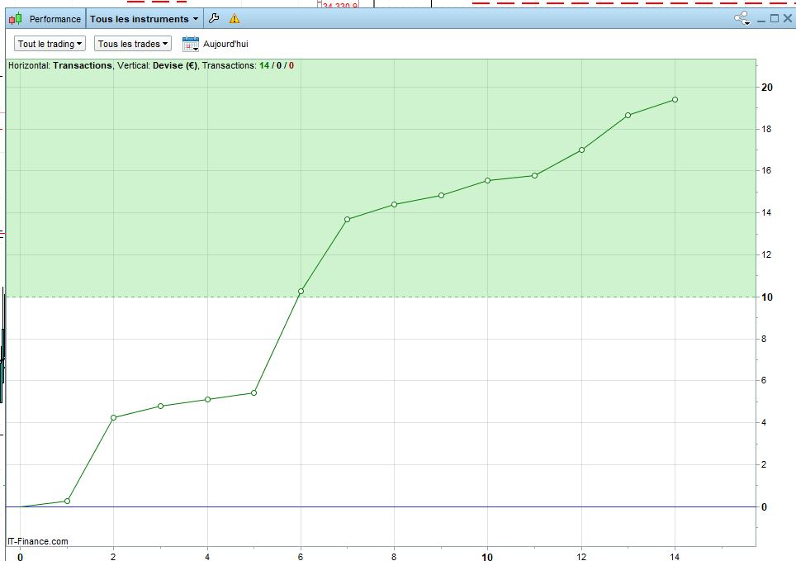Click the Horizontal: Transactions label

[x=60, y=65]
